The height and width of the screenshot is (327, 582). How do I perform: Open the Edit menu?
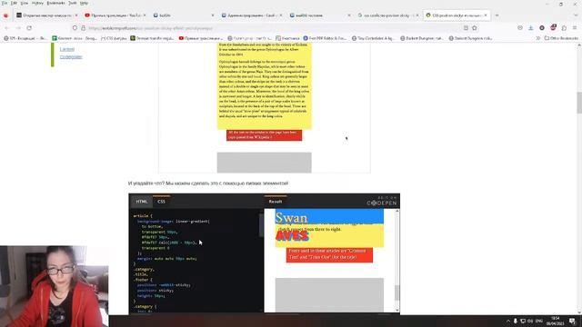pyautogui.click(x=14, y=3)
